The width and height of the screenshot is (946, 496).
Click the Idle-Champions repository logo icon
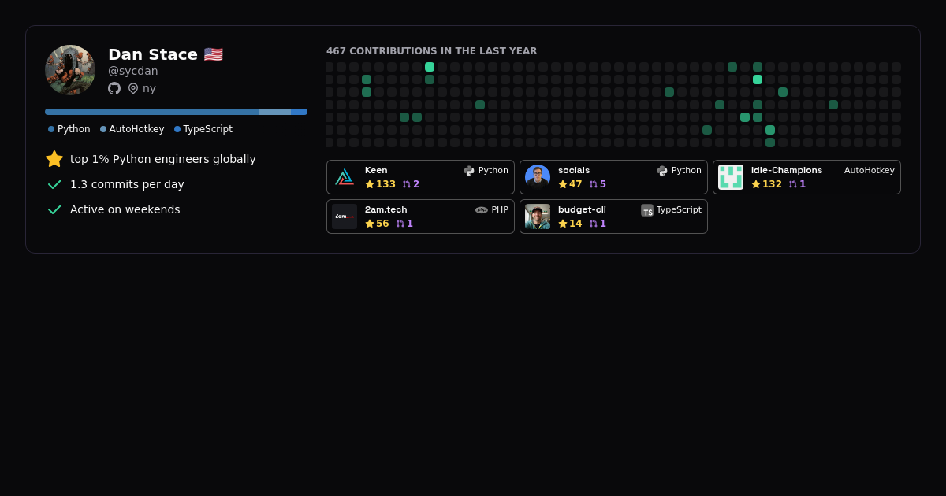point(731,177)
